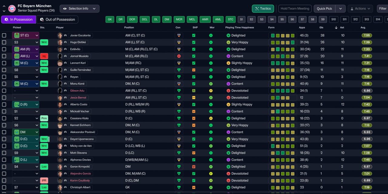Click Jamal Musiala's Inj status badge
The height and width of the screenshot is (194, 388).
point(44,56)
